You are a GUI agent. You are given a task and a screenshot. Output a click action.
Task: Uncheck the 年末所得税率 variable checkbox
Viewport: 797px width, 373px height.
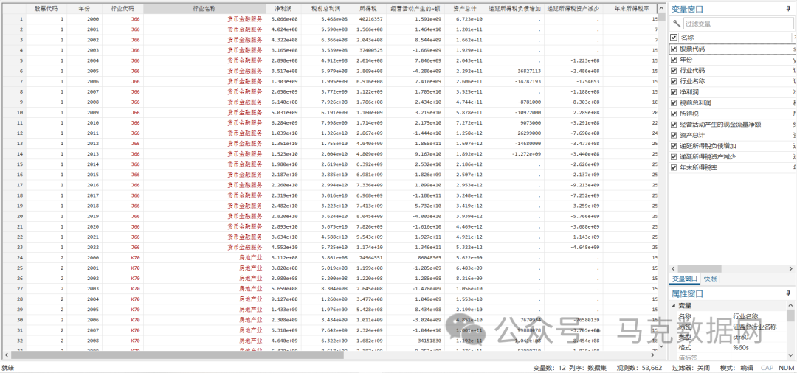coord(674,167)
